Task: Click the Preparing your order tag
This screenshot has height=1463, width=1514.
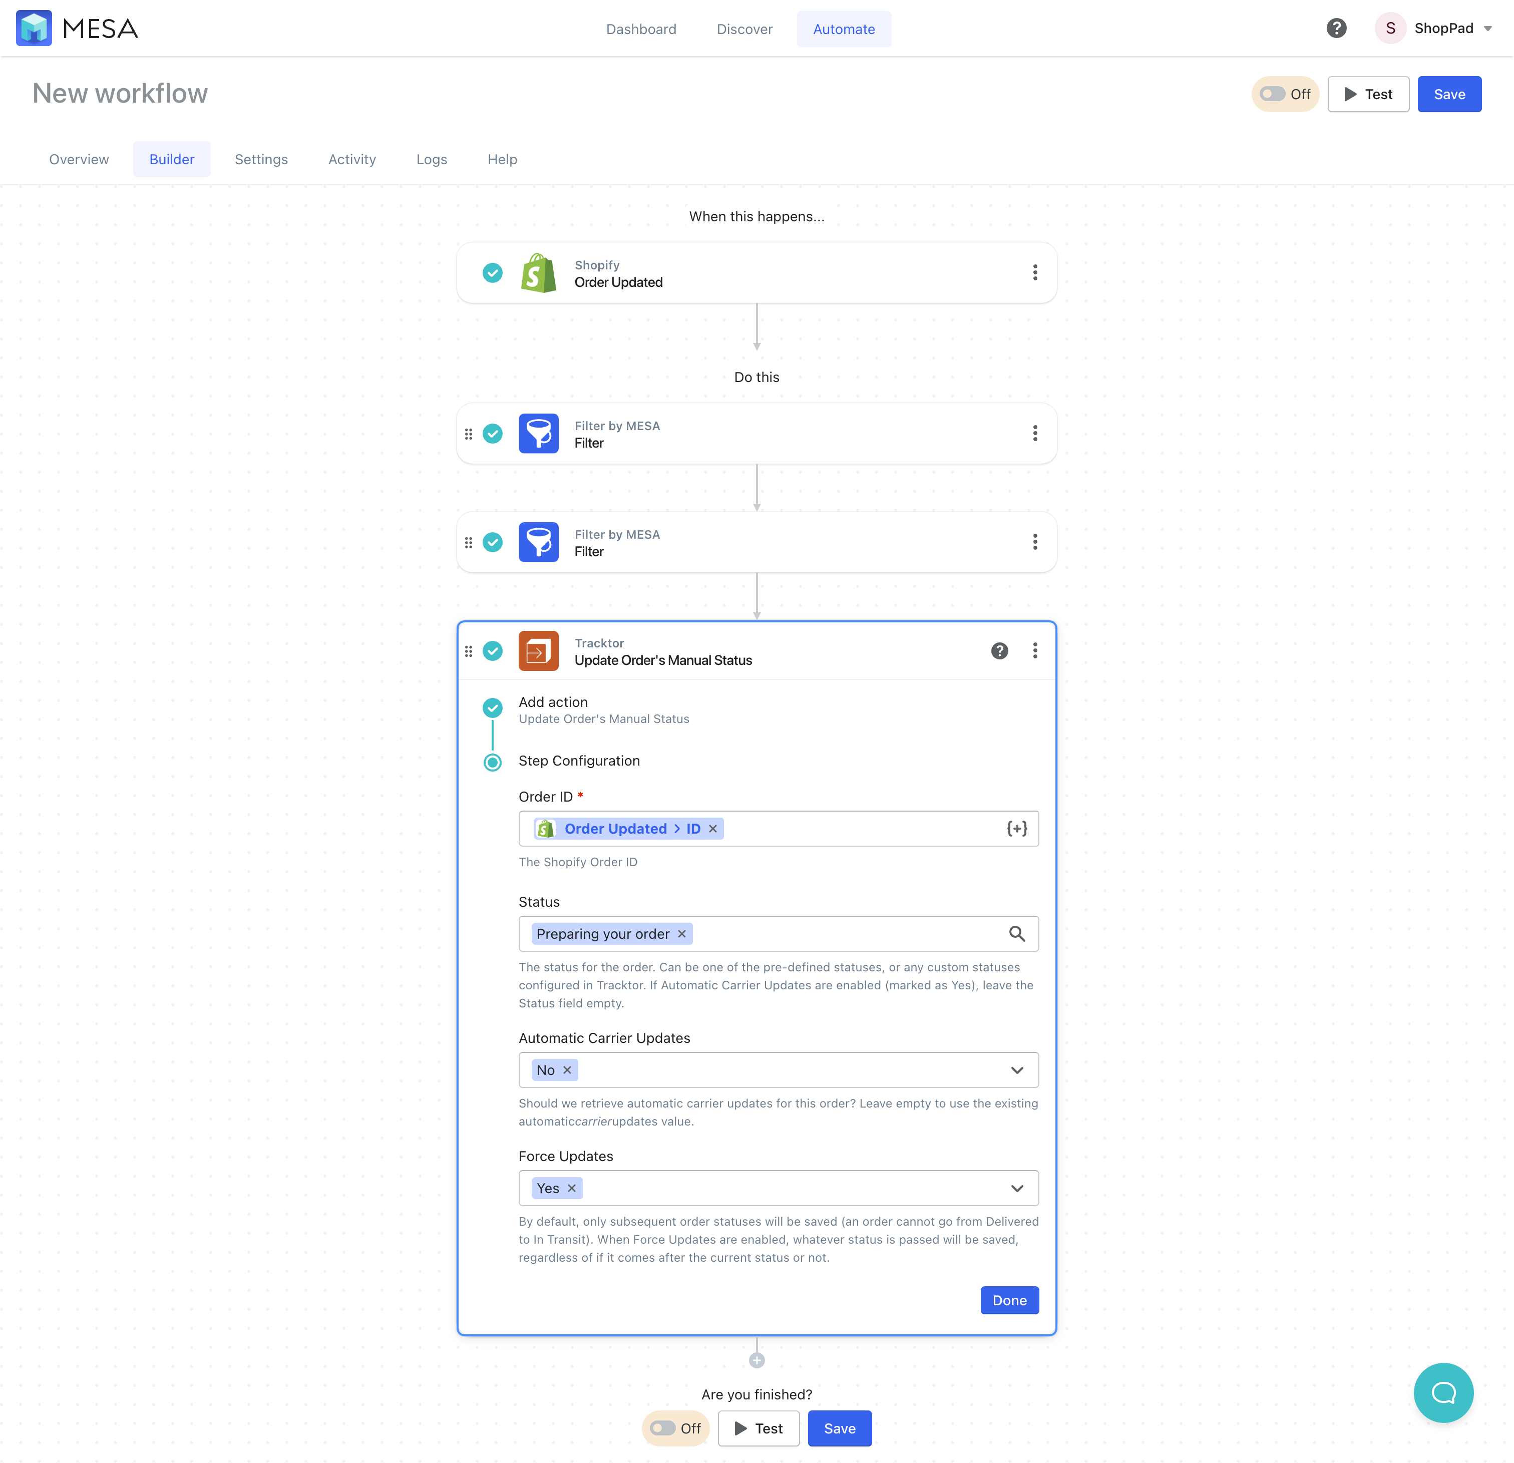Action: click(611, 934)
